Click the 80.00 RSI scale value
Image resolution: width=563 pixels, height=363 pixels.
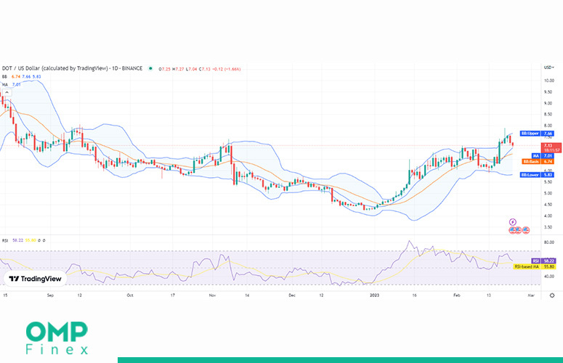[549, 242]
